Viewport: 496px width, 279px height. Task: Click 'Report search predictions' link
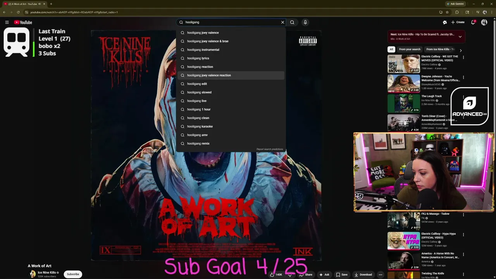coord(270,149)
